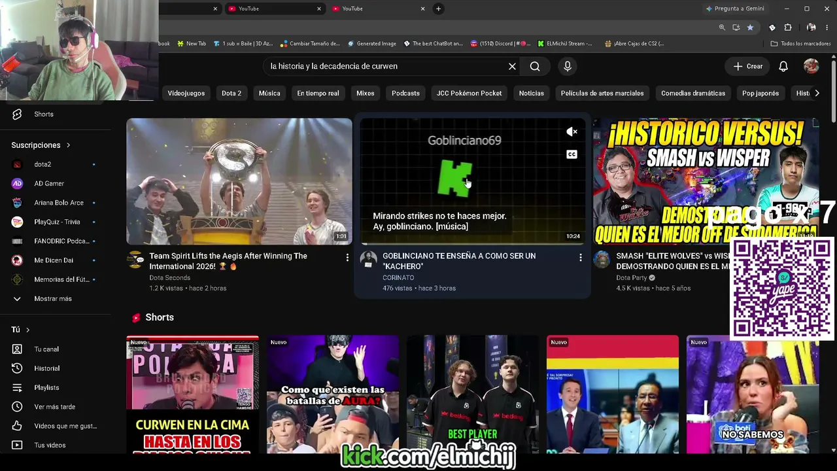Image resolution: width=837 pixels, height=471 pixels.
Task: Start voice search with the microphone
Action: click(568, 66)
